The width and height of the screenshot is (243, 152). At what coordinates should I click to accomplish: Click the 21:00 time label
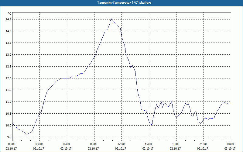204,144
